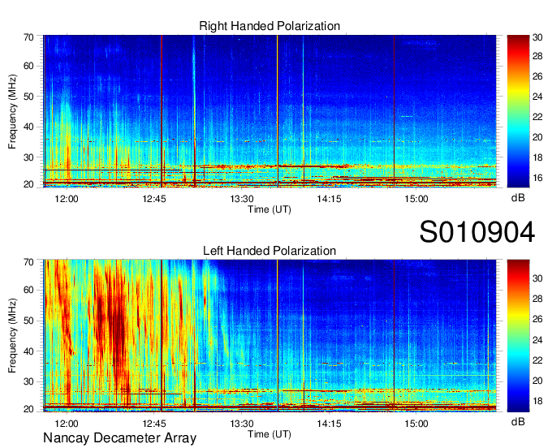
Task: Click the 30 MHz tick of the upper plot
Action: pos(28,157)
